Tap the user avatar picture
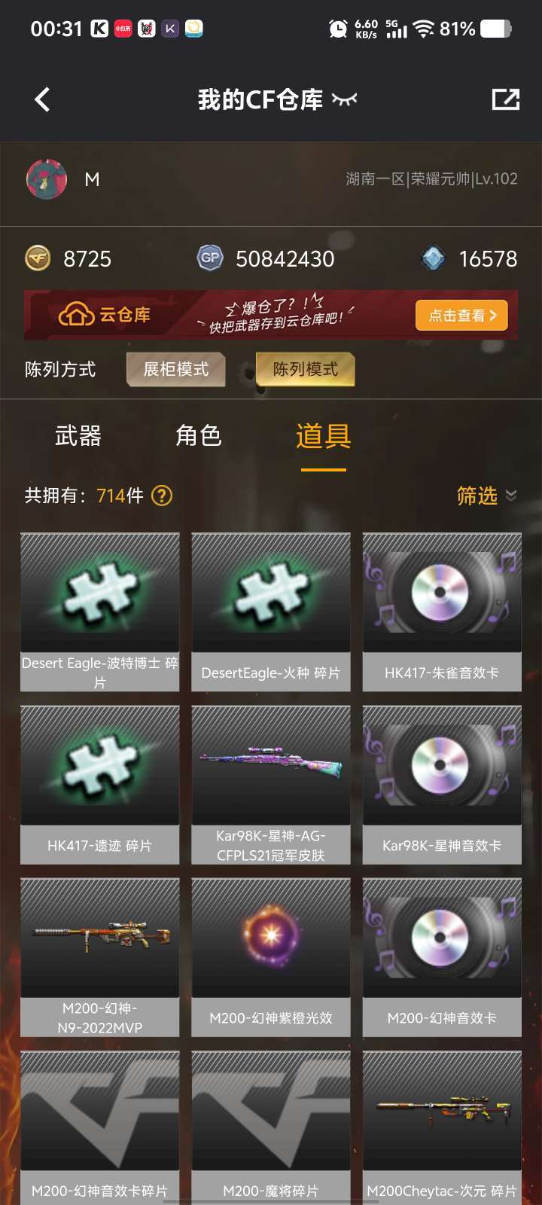542x1205 pixels. (x=47, y=179)
